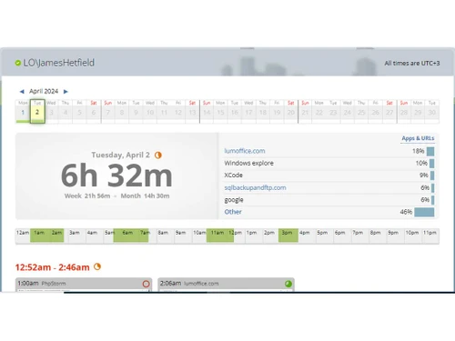Select Wednesday 3 in calendar
This screenshot has height=341, width=455.
tap(52, 112)
